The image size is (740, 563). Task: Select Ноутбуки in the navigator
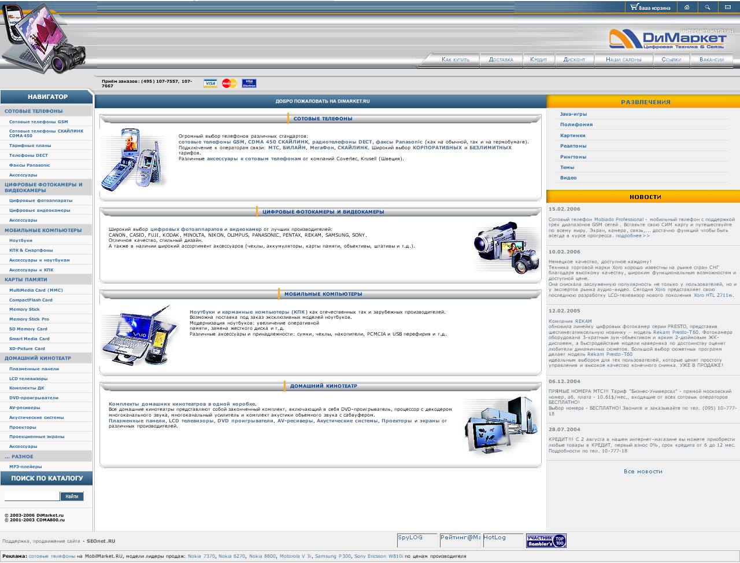pos(21,241)
